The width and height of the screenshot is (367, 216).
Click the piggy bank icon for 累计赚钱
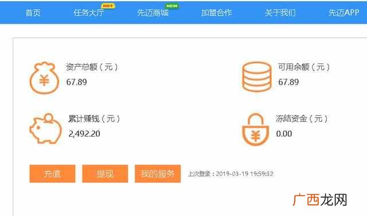(45, 129)
